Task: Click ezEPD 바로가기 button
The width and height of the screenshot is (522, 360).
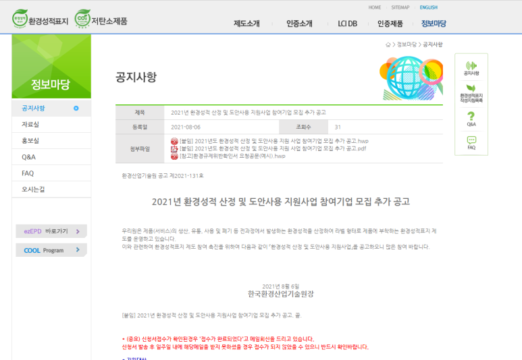Action: click(x=51, y=231)
